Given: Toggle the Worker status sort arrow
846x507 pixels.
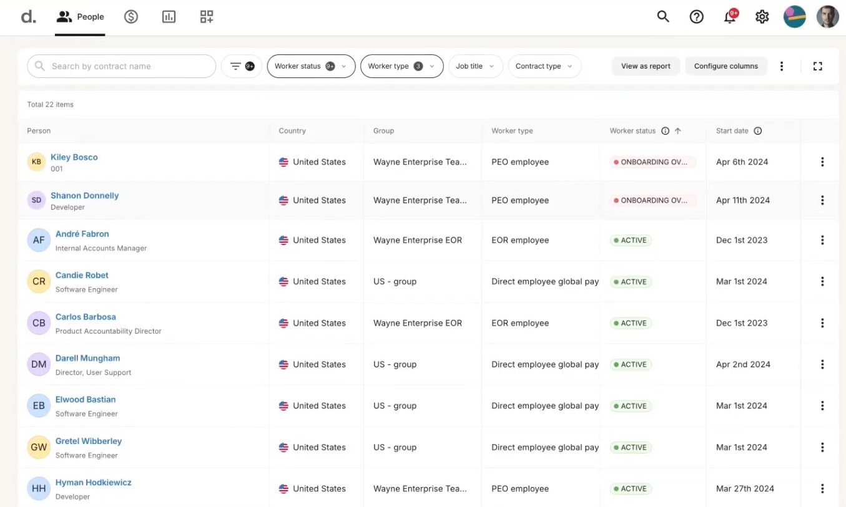Looking at the screenshot, I should pyautogui.click(x=678, y=131).
